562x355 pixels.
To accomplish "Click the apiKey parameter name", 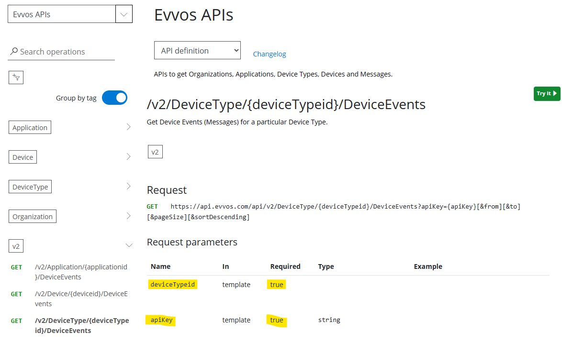I will pyautogui.click(x=161, y=320).
